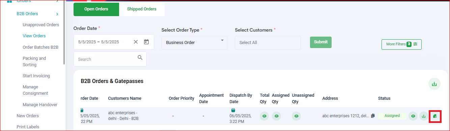Clear the Order Date range with X icon
Image resolution: width=450 pixels, height=131 pixels.
(136, 42)
